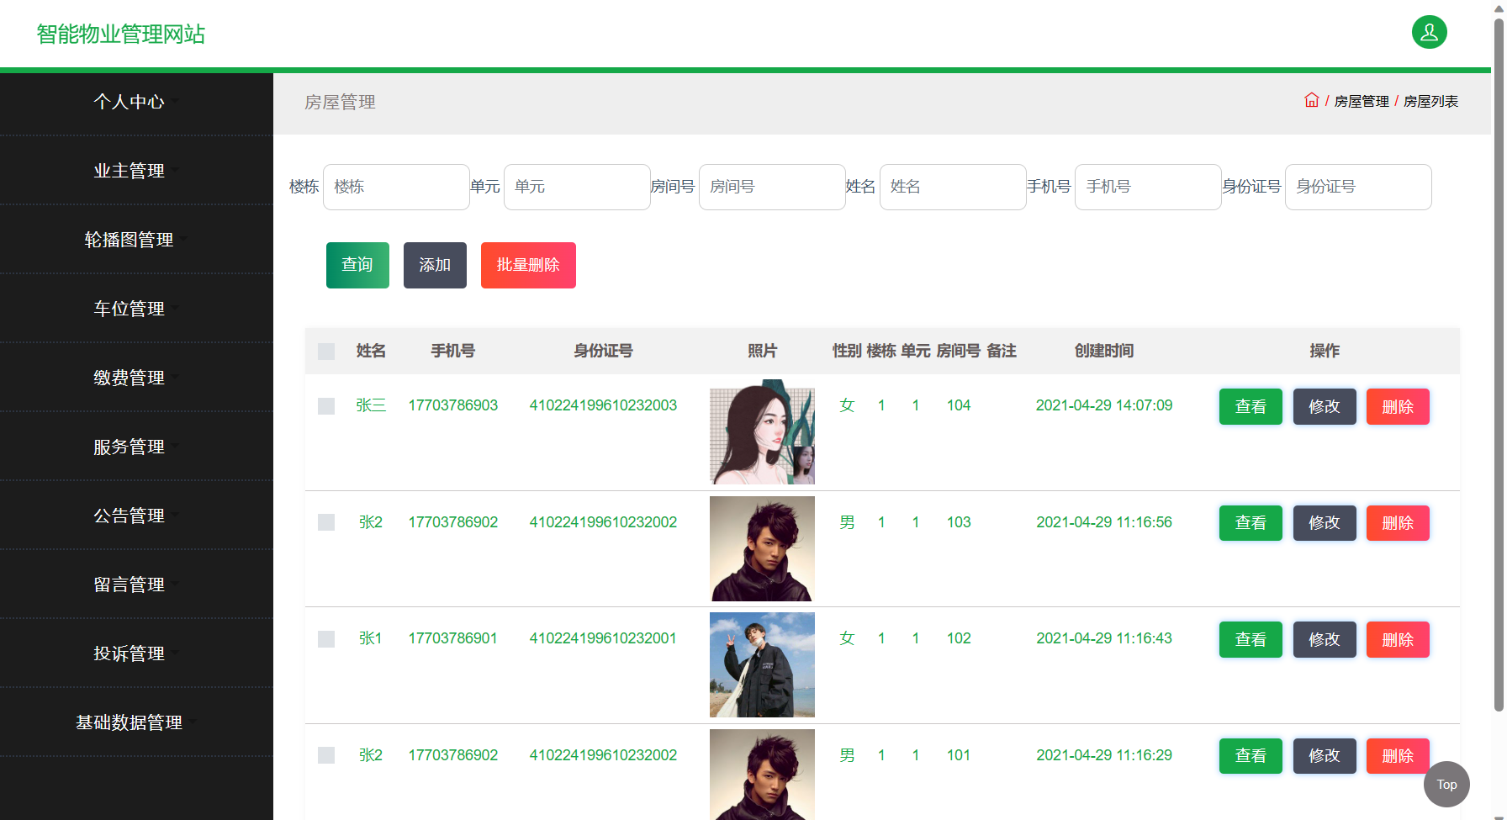
Task: Expand the 缴费管理 sidebar menu
Action: [x=136, y=378]
